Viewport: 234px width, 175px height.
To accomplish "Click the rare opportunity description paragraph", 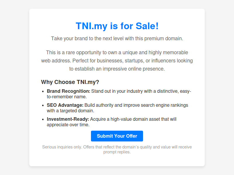I will 117,61.
